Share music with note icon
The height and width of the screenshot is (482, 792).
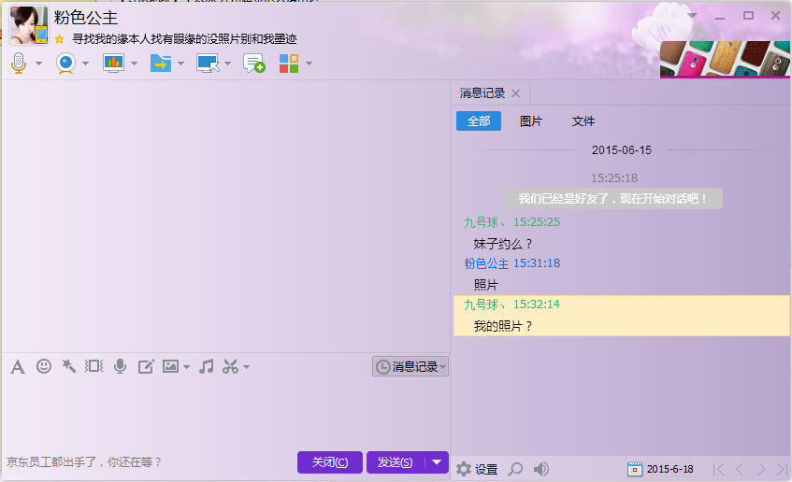[206, 366]
